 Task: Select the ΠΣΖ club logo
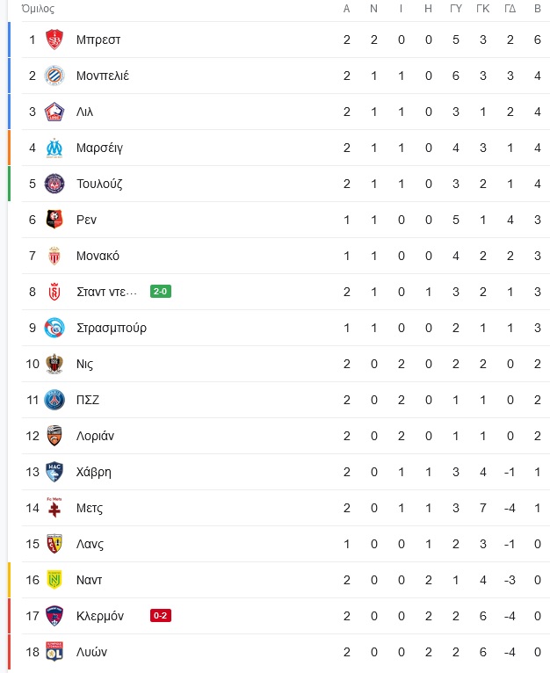[x=54, y=400]
